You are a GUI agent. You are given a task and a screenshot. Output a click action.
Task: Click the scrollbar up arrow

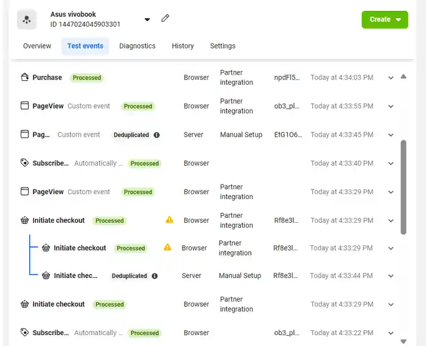403,76
